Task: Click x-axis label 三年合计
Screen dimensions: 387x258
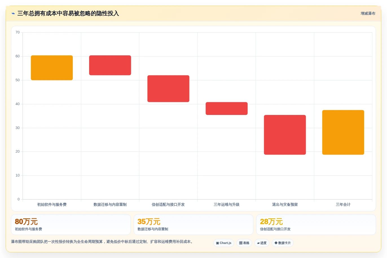Action: tap(343, 205)
